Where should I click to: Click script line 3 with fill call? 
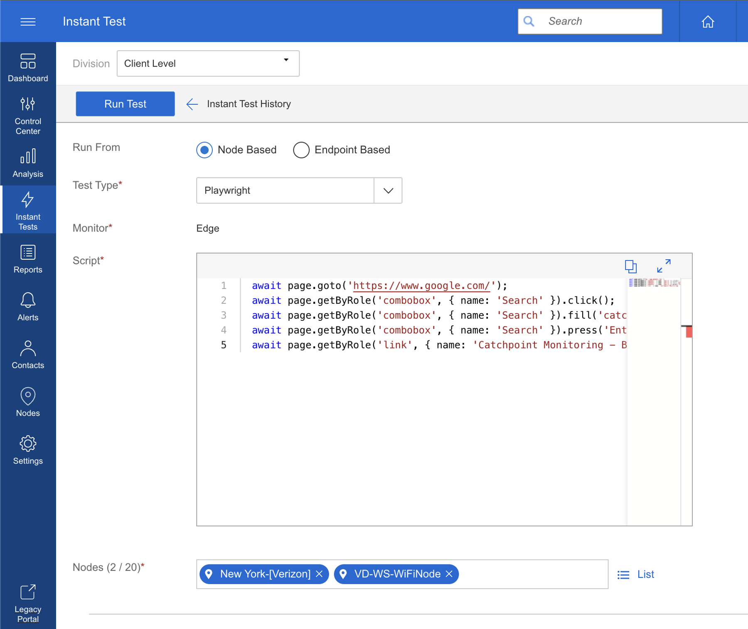click(x=439, y=315)
